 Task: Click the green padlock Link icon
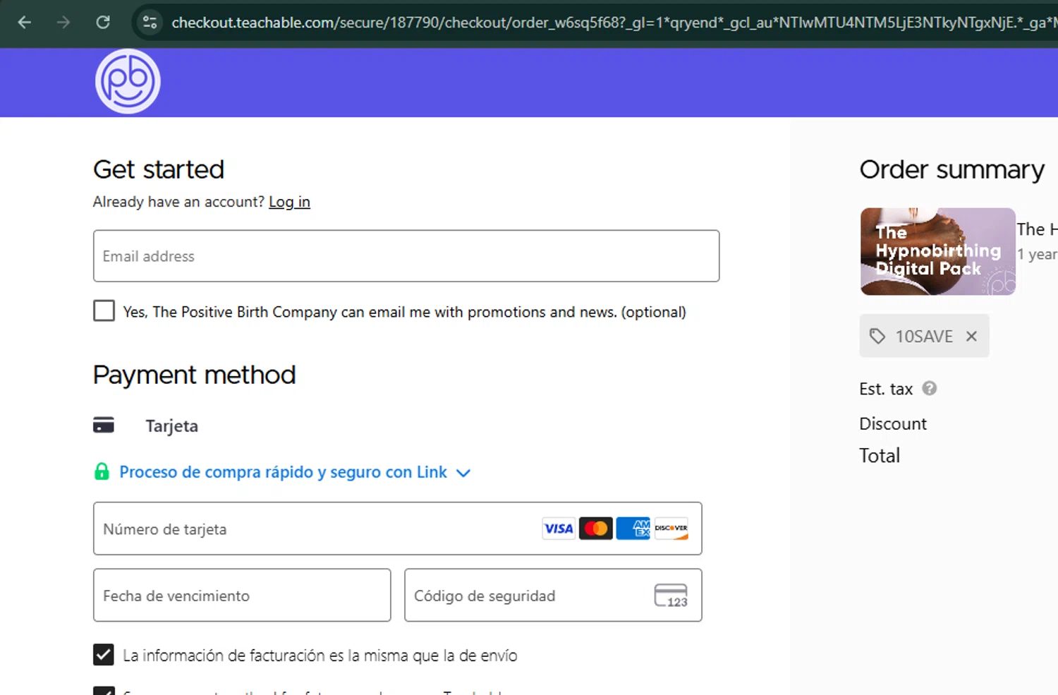click(x=102, y=471)
